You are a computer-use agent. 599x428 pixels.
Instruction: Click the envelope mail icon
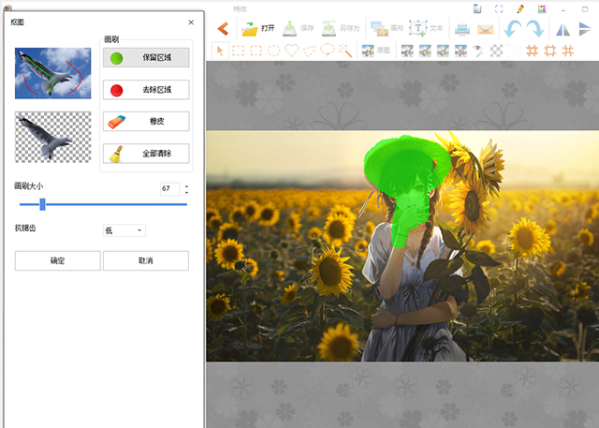[485, 28]
